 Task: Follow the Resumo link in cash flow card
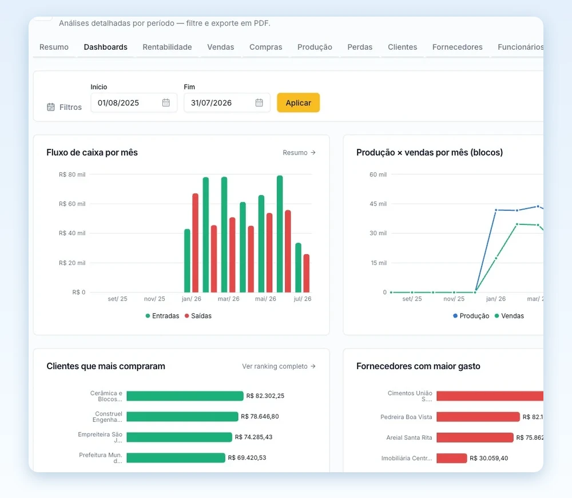pos(295,153)
